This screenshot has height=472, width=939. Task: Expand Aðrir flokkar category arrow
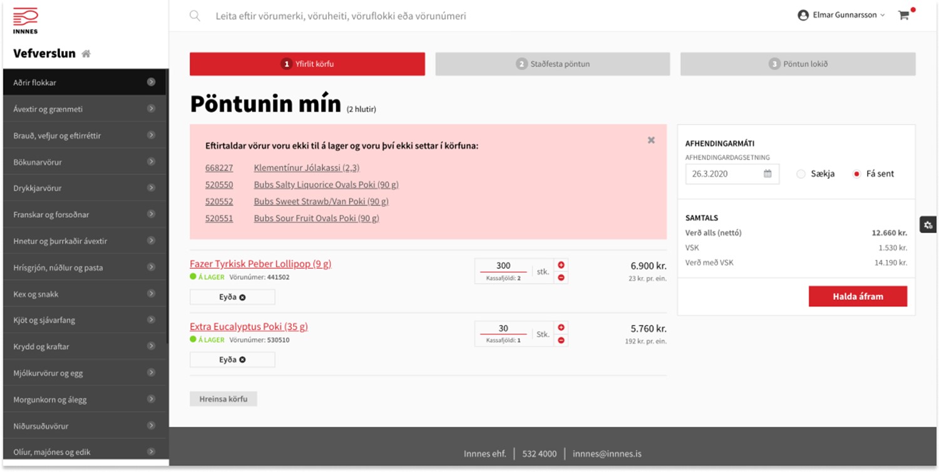click(151, 82)
